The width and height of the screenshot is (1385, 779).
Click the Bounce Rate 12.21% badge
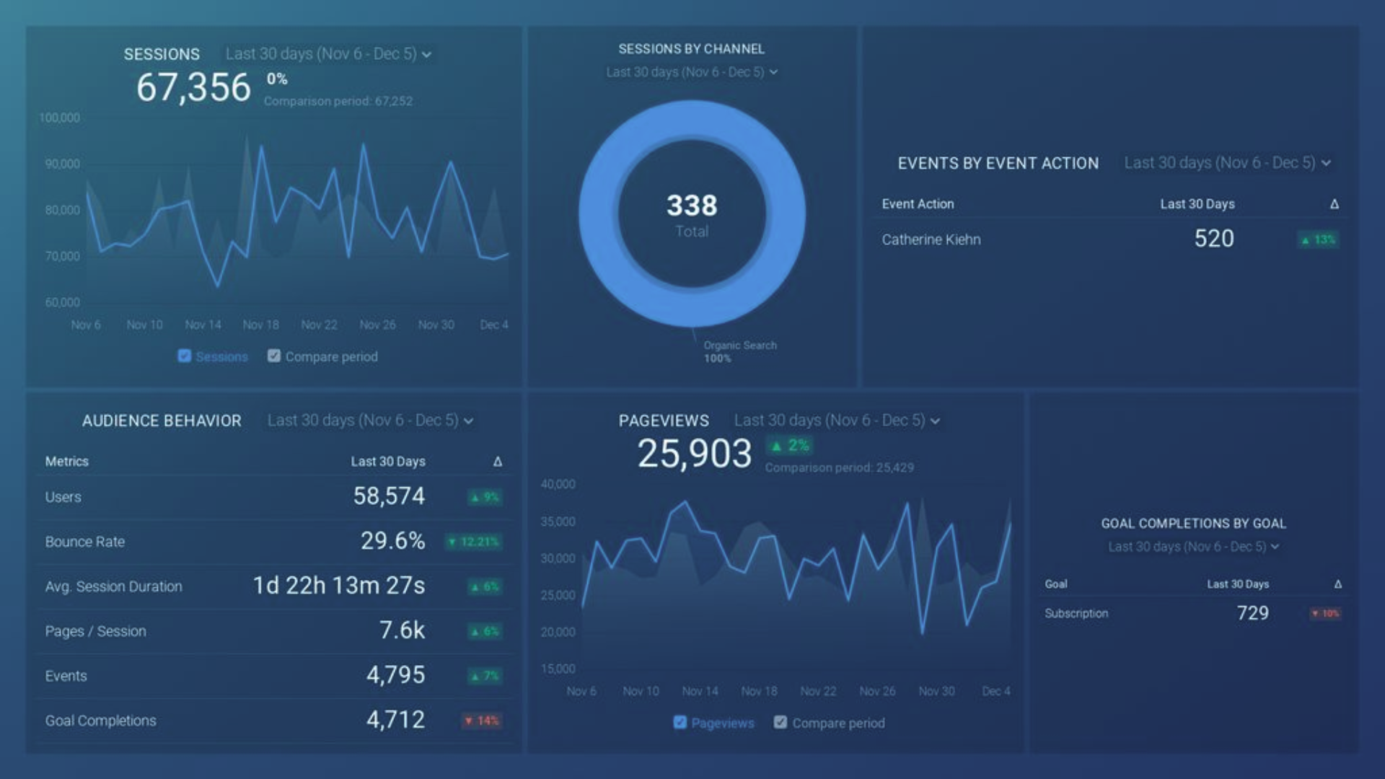pyautogui.click(x=473, y=542)
